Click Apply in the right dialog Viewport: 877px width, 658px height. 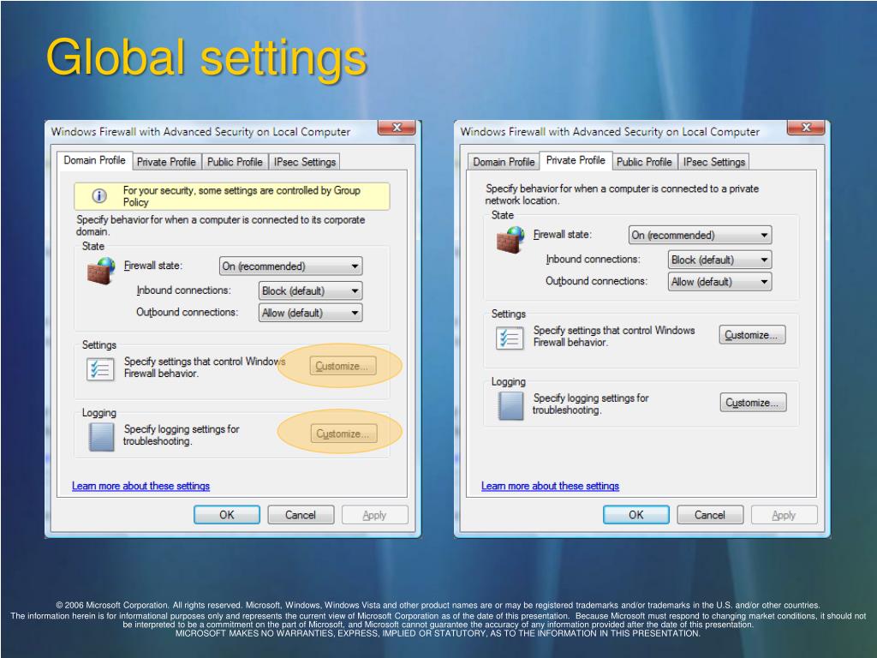[785, 515]
